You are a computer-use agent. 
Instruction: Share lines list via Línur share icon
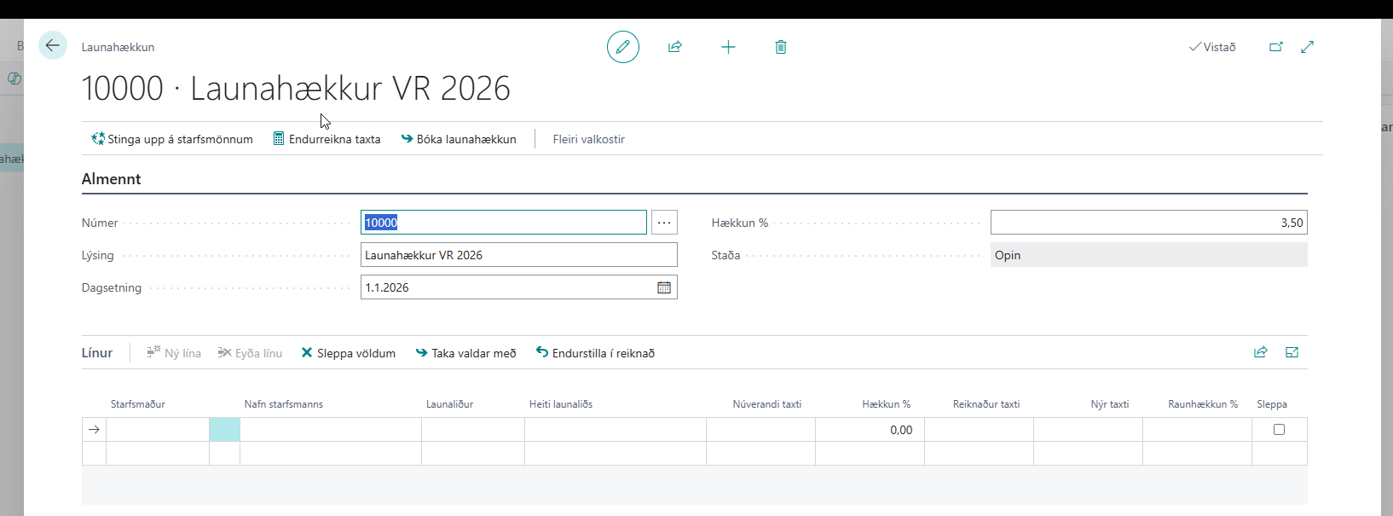point(1260,352)
